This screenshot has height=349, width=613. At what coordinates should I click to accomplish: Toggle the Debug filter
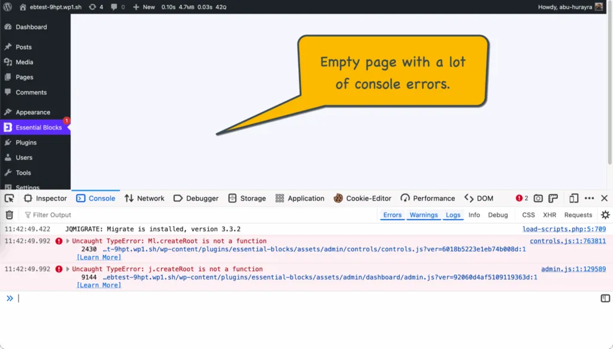pos(497,215)
